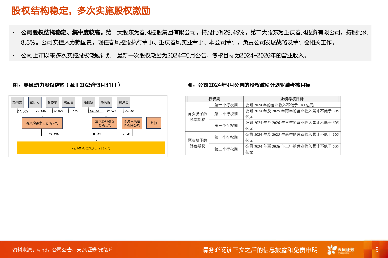Click the 业绩考核目标 table header

(292, 99)
